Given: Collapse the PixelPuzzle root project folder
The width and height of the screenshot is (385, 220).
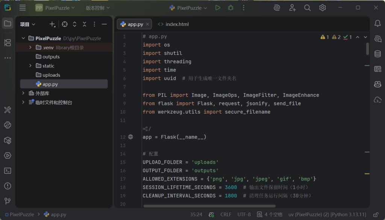Looking at the screenshot, I should (23, 38).
